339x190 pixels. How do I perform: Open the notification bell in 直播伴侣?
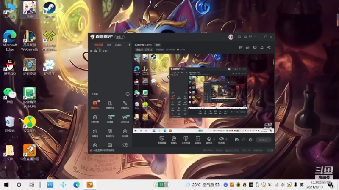[262, 47]
